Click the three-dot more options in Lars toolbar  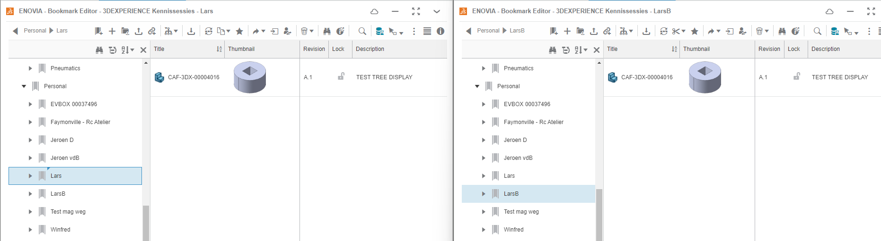point(414,31)
